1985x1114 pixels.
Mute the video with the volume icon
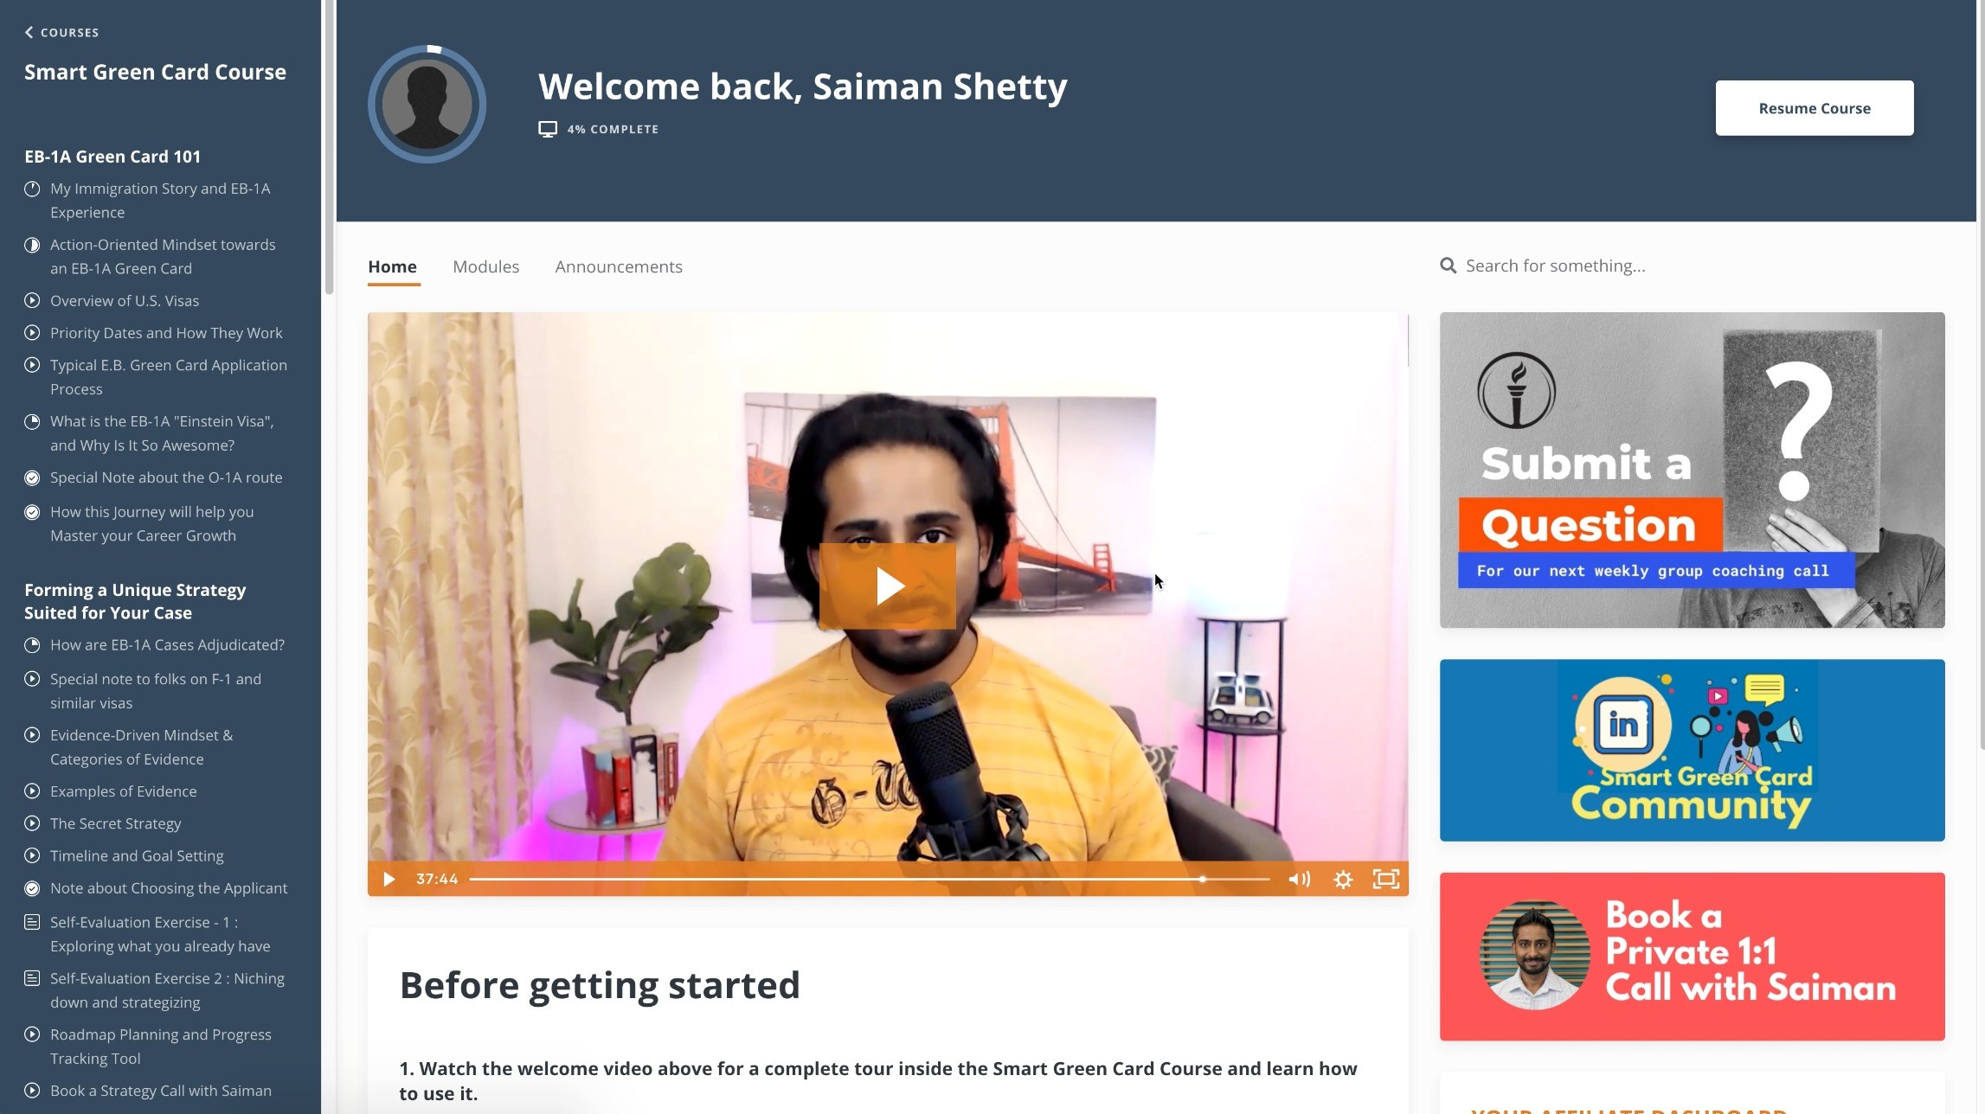coord(1299,880)
